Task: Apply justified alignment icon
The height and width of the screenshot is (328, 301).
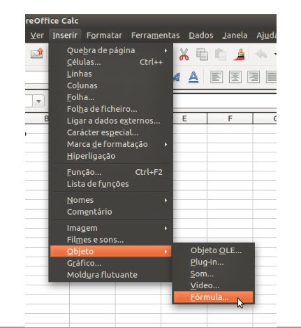Action: pos(271,77)
